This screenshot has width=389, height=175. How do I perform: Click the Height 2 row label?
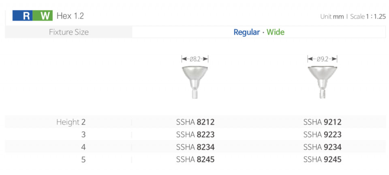tap(71, 122)
